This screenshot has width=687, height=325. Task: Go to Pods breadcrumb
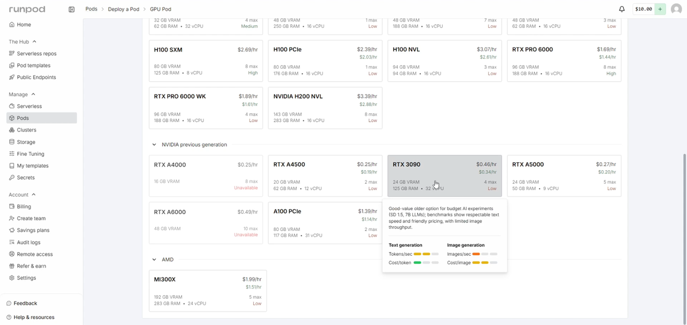(92, 9)
